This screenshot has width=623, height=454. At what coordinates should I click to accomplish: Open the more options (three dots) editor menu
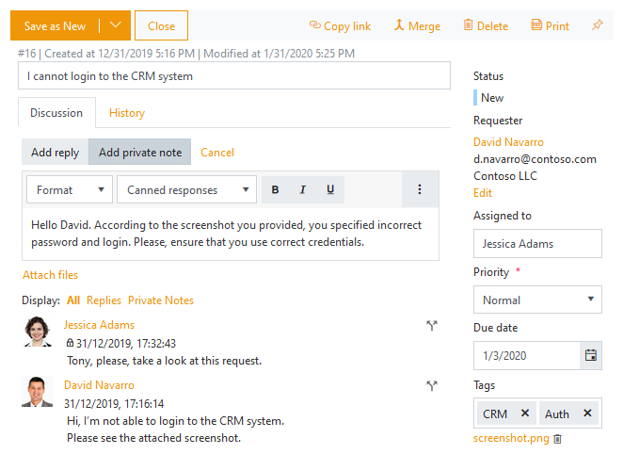[x=420, y=189]
